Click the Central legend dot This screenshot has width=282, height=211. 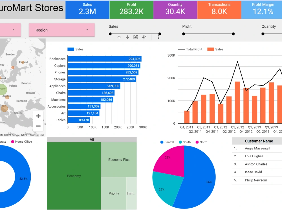pos(162,142)
